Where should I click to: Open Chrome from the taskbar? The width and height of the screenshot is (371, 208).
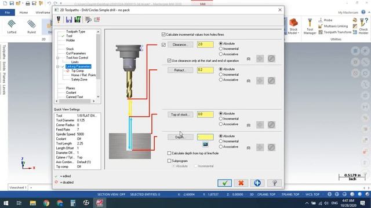point(46,203)
